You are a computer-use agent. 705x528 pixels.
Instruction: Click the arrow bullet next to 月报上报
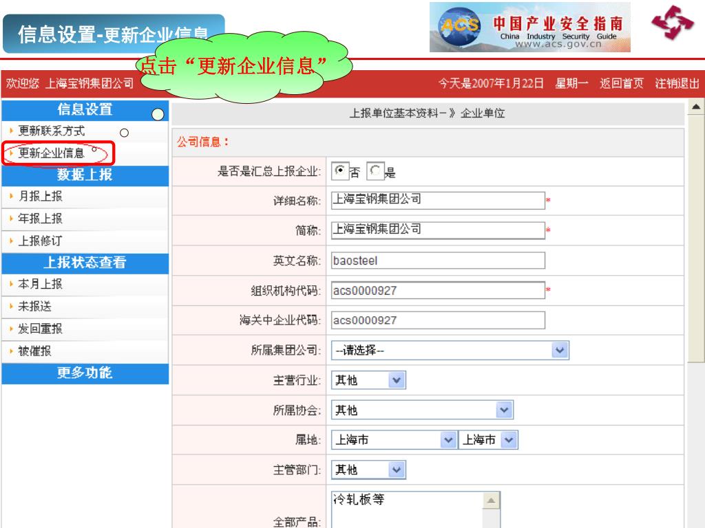(x=11, y=196)
